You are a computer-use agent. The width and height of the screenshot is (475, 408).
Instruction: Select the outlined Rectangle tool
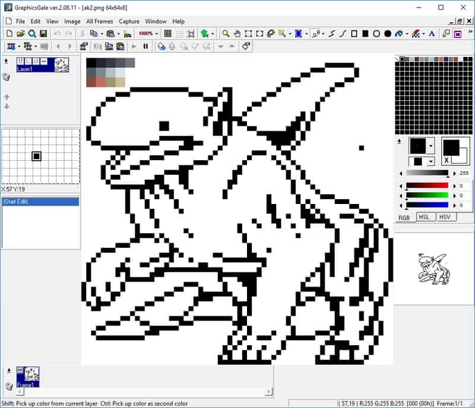(x=354, y=34)
